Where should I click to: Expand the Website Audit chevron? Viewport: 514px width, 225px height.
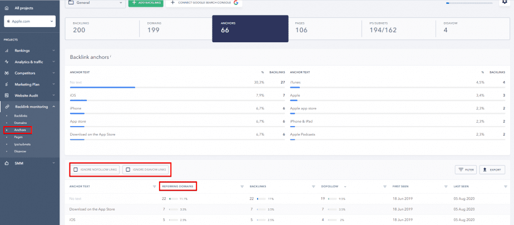pyautogui.click(x=53, y=96)
